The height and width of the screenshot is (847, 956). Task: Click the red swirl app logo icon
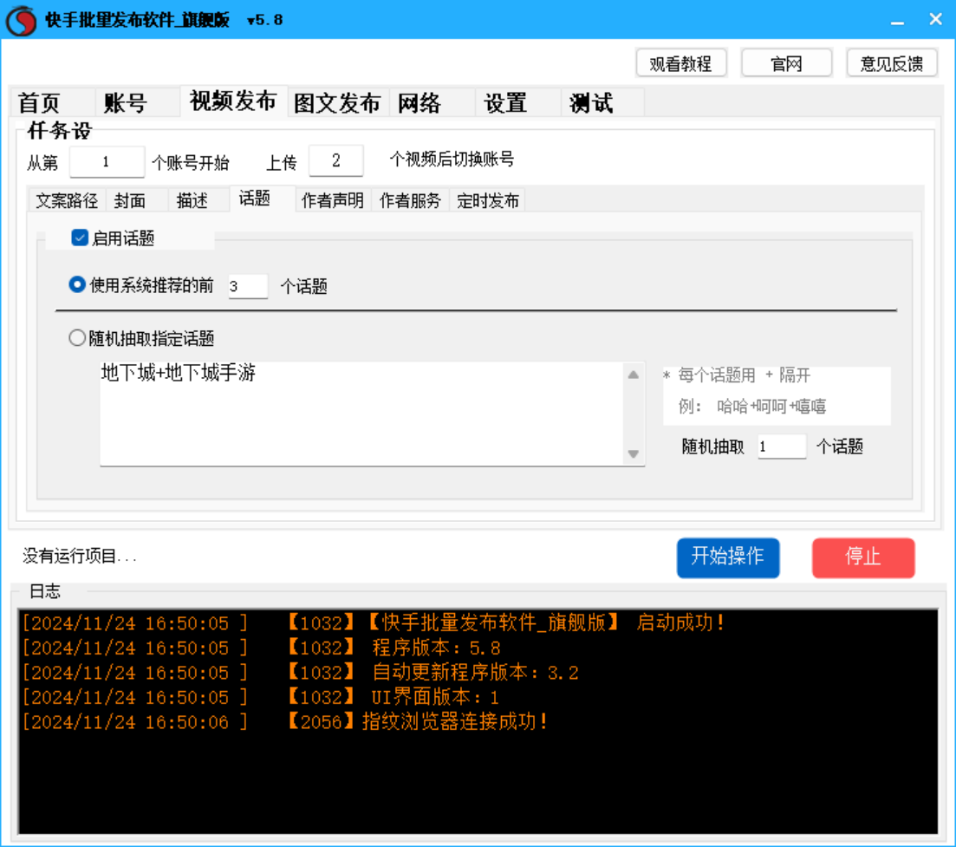tap(22, 20)
